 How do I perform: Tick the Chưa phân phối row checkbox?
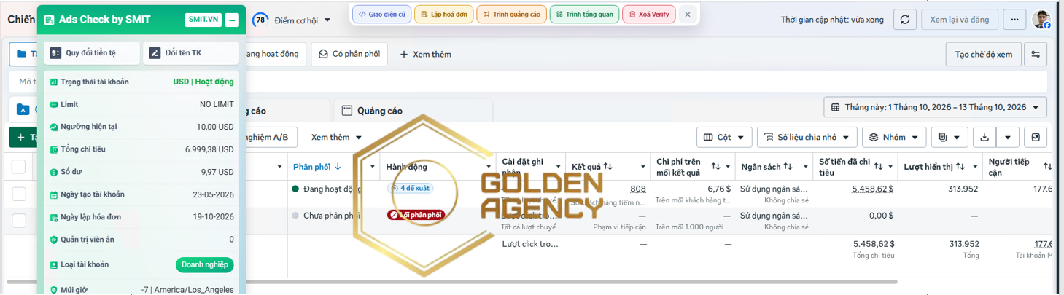pyautogui.click(x=18, y=220)
